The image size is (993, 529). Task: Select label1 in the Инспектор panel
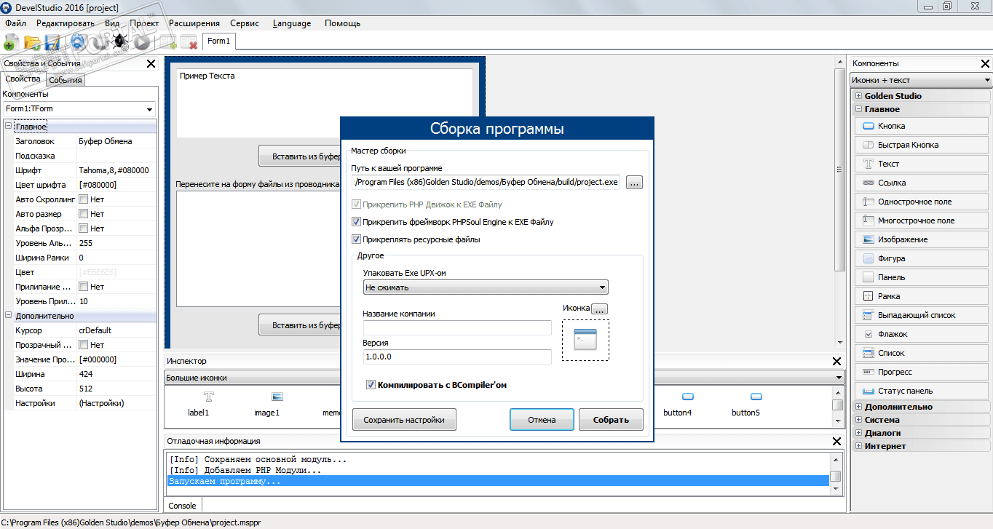[199, 404]
